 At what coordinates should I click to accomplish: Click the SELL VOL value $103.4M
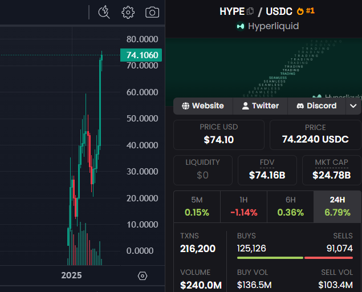[x=335, y=285]
